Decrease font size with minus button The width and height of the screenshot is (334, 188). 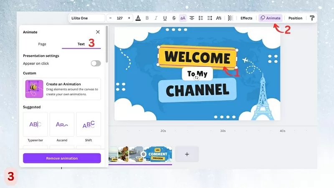coord(110,18)
